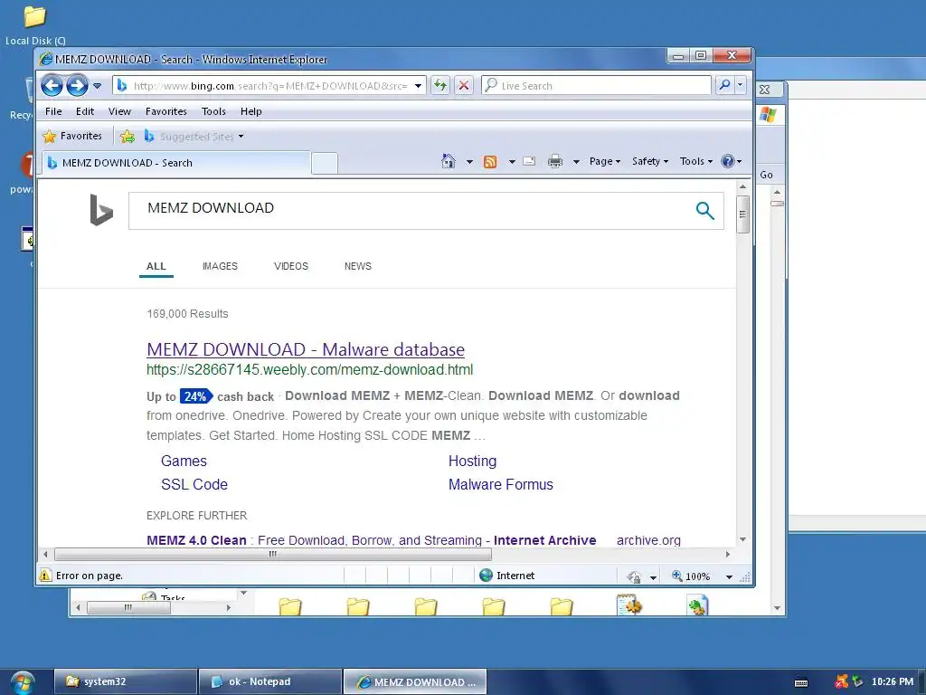Click the Live Search input box
This screenshot has width=926, height=695.
click(x=597, y=86)
